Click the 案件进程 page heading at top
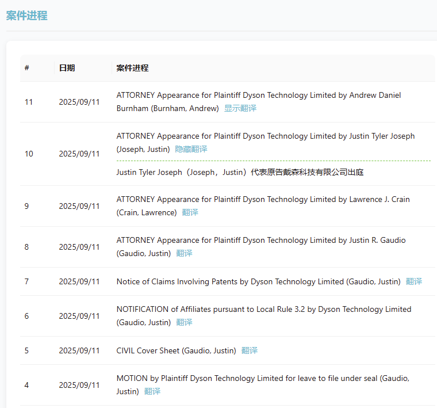 [x=26, y=16]
